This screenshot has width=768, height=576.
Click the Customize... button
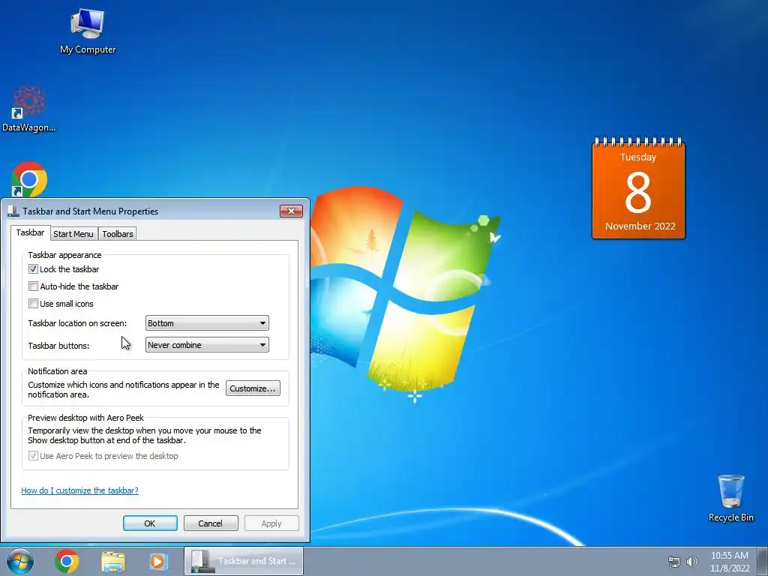(253, 388)
